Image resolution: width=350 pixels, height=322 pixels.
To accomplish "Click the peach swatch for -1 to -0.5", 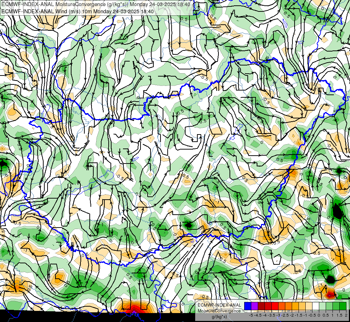I will [309, 306].
